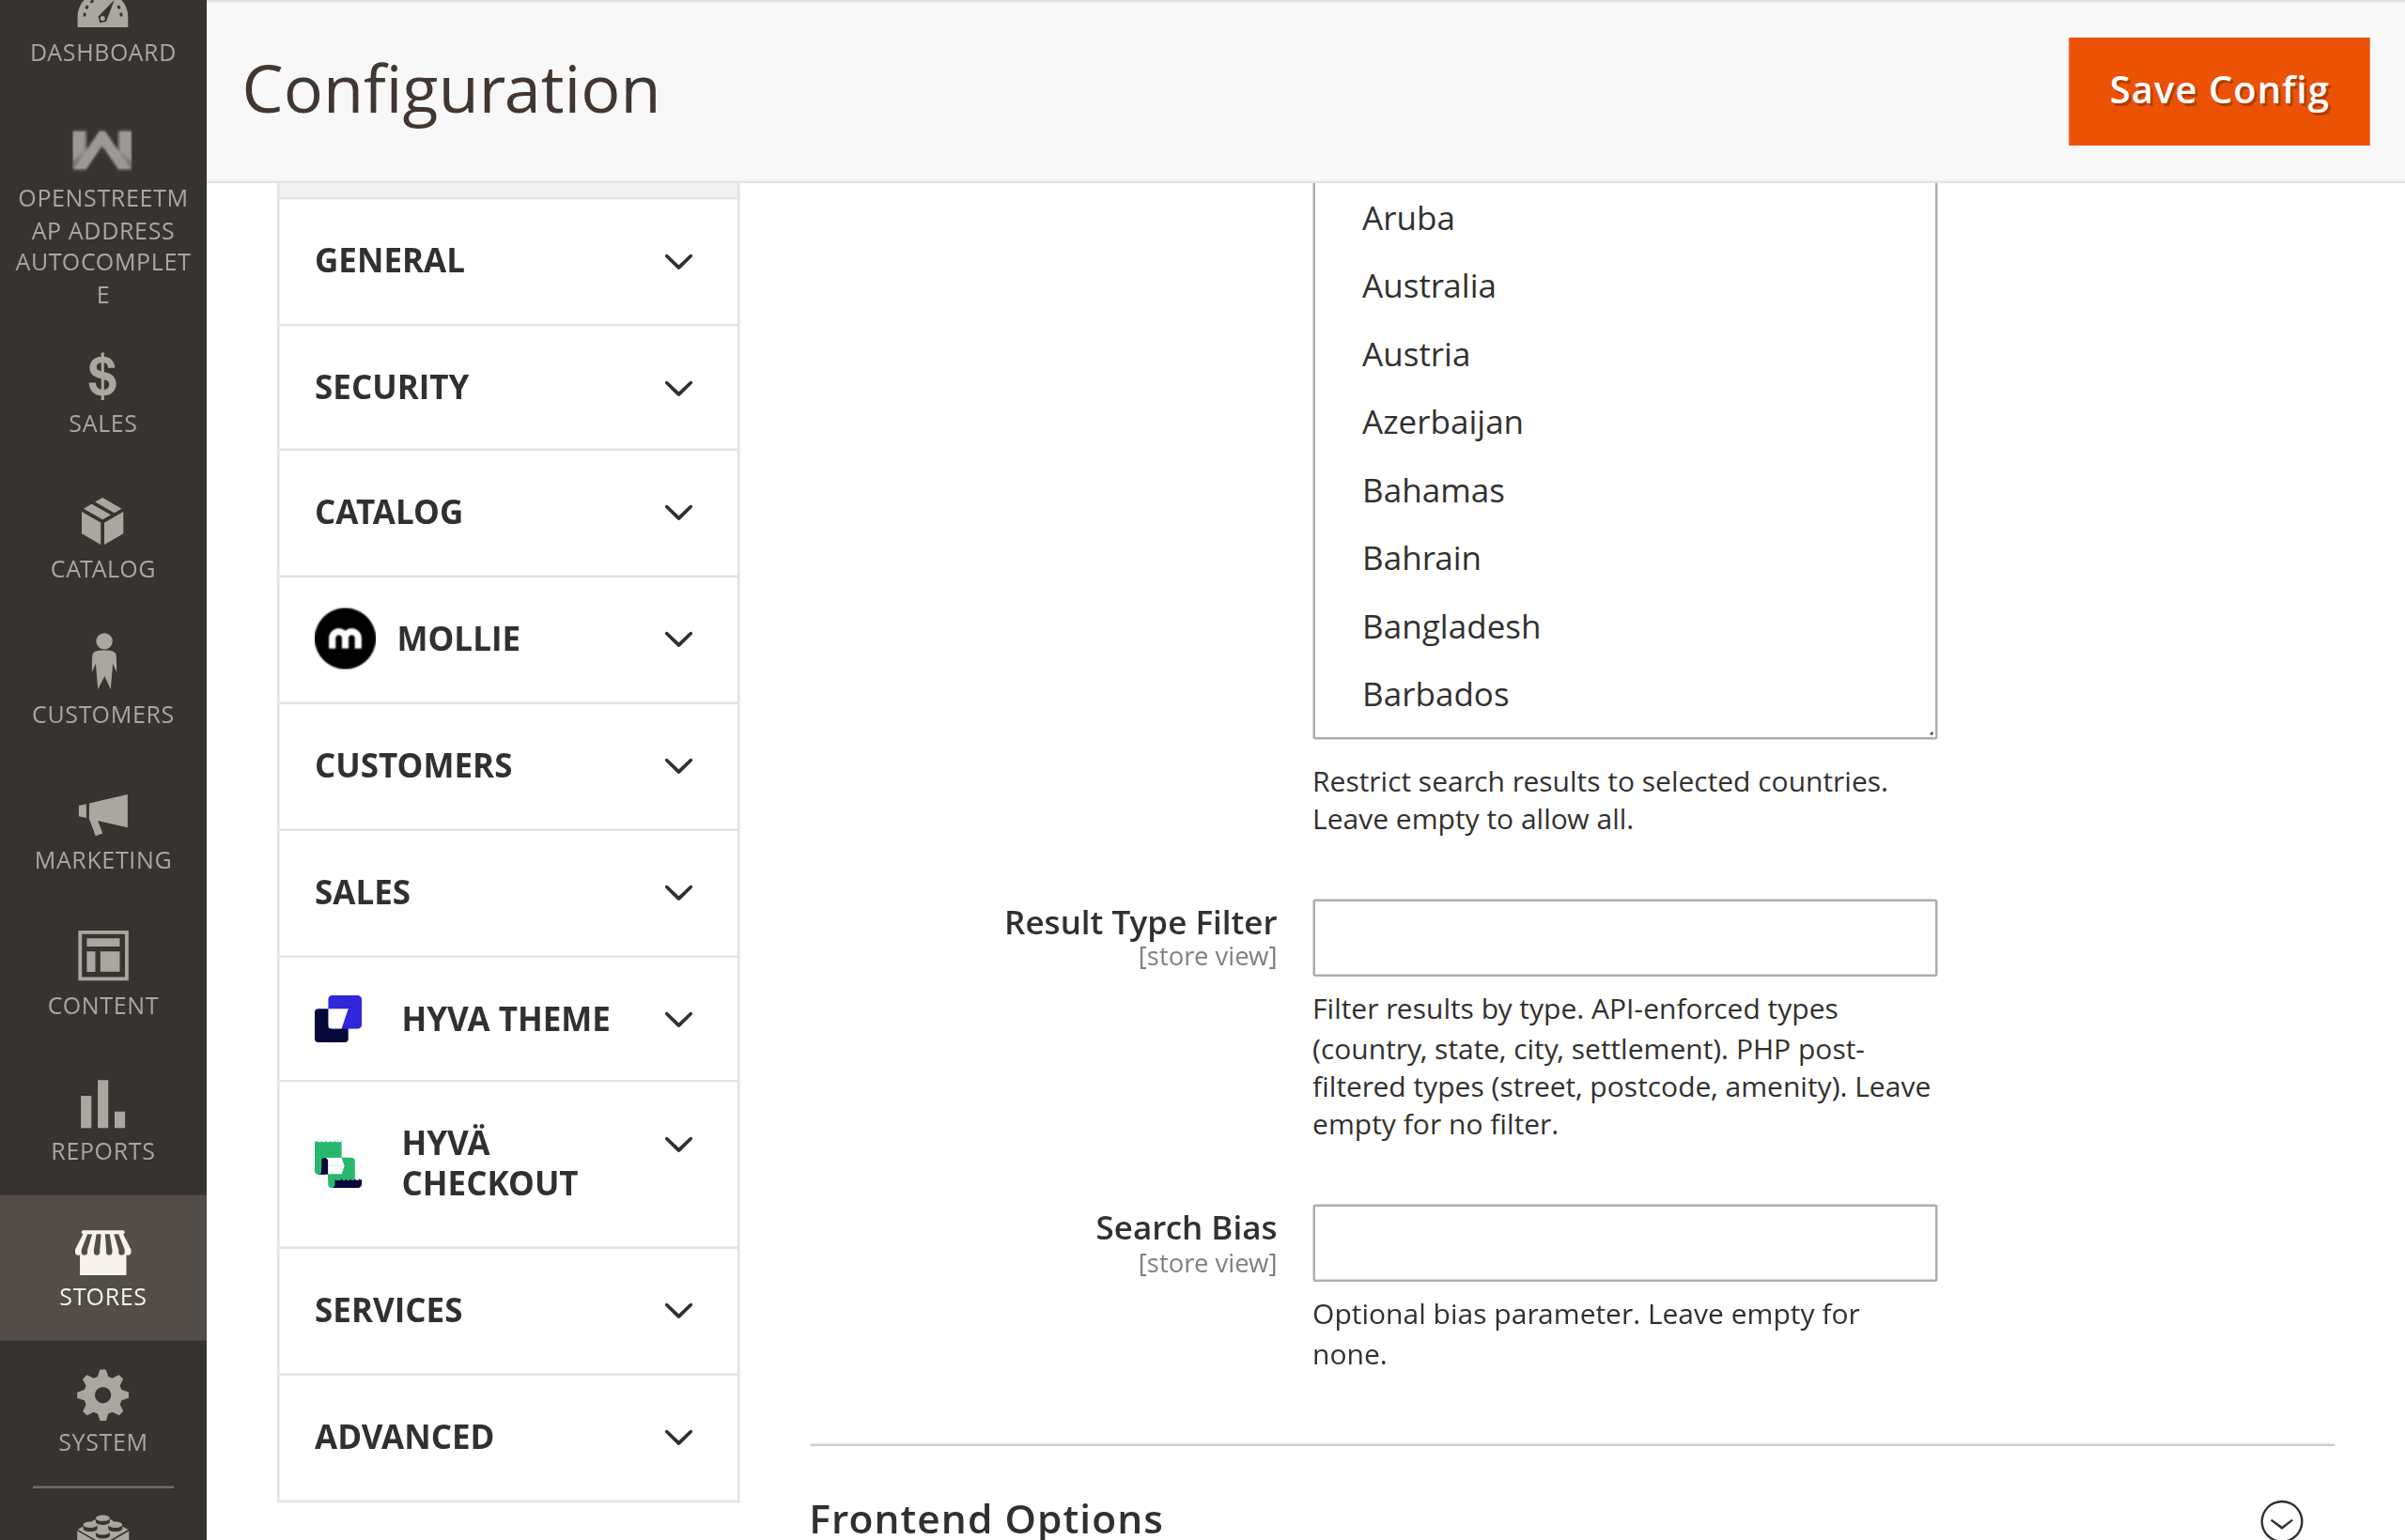This screenshot has width=2405, height=1540.
Task: Focus the Result Type Filter input field
Action: 1624,937
